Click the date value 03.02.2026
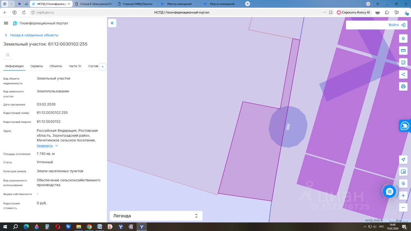 pos(46,104)
